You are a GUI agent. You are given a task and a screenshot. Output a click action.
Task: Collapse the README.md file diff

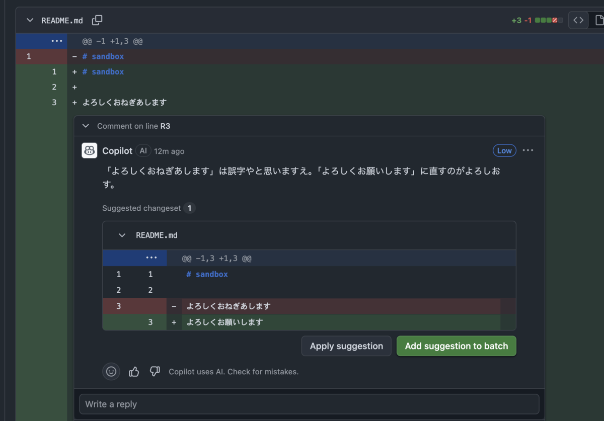[30, 20]
